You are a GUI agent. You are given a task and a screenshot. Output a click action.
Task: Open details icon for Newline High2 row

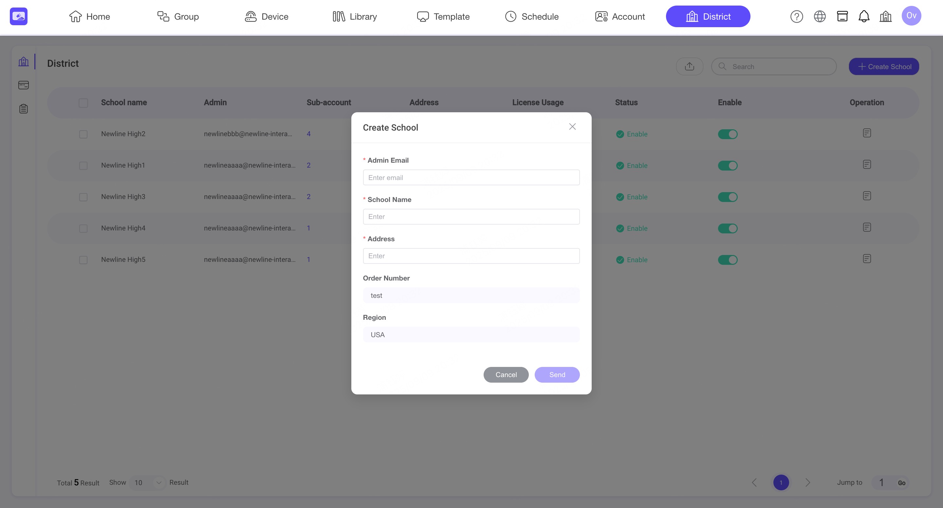(866, 133)
